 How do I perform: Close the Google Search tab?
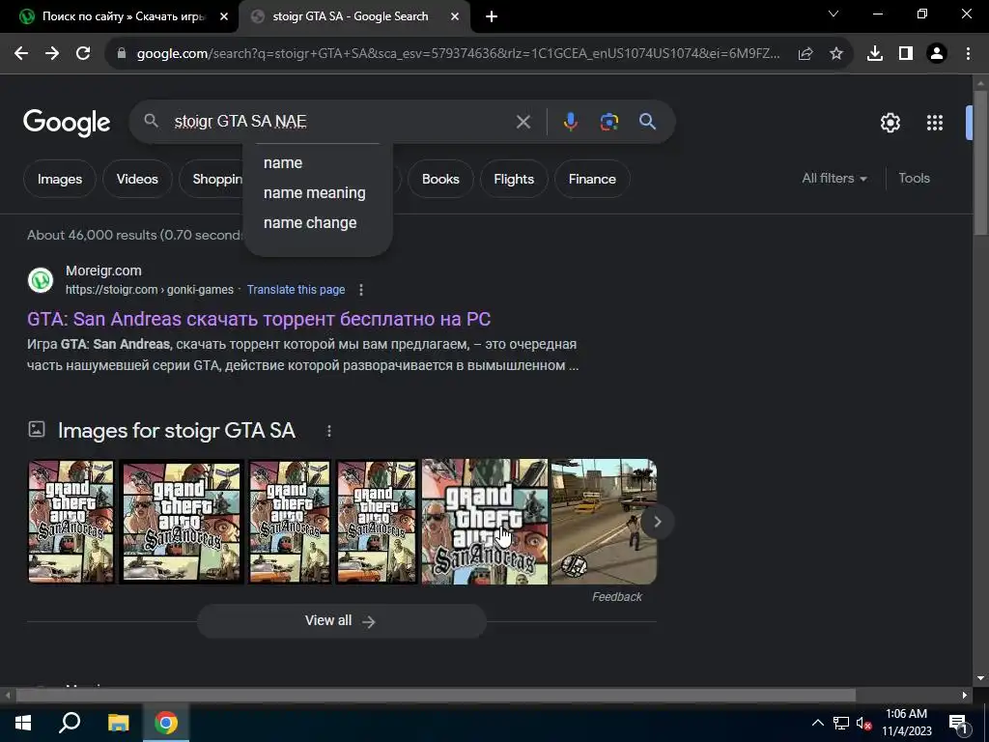[x=455, y=16]
